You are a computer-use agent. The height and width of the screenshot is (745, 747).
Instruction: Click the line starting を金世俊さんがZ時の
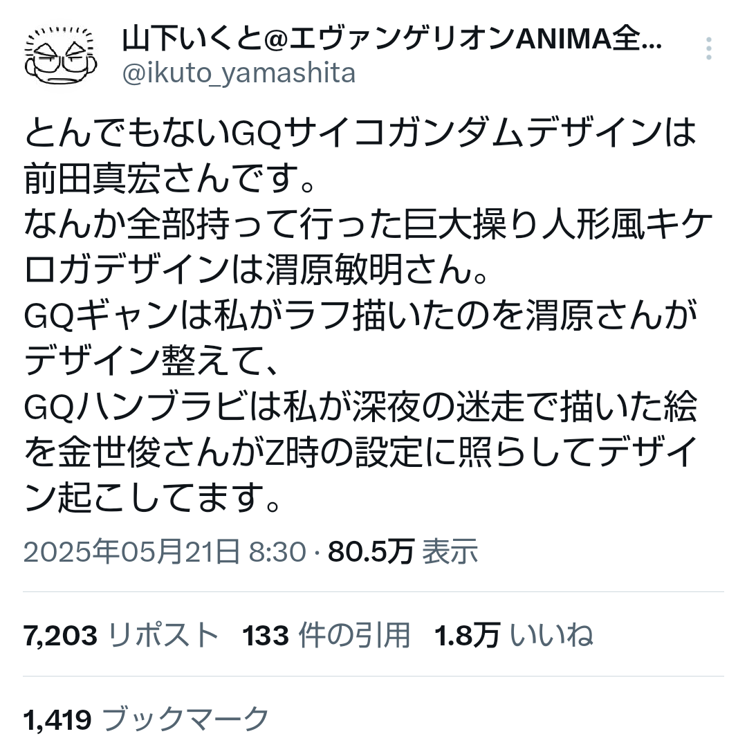coord(360,453)
